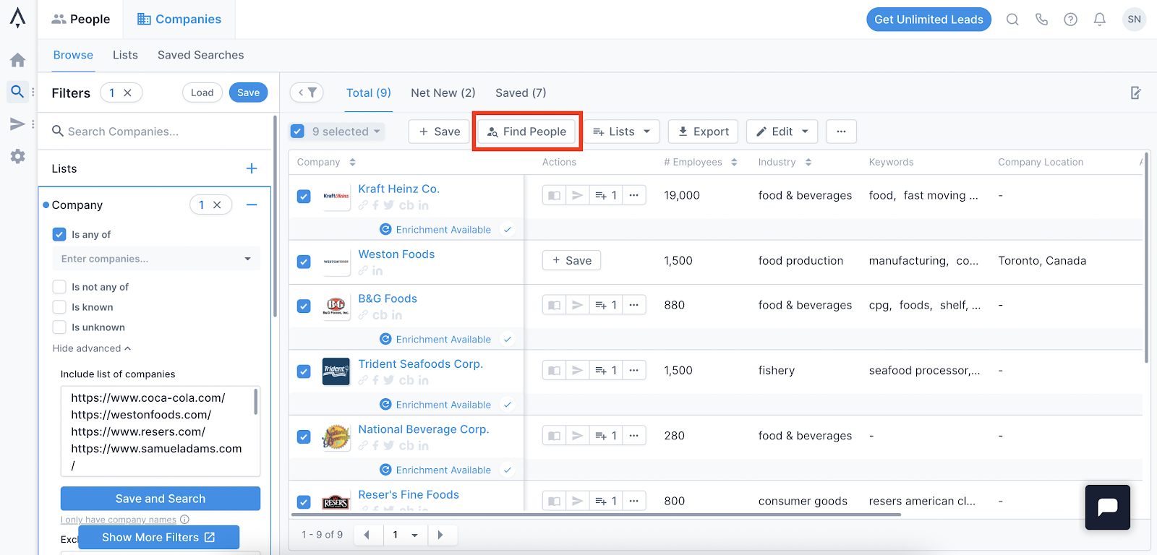The height and width of the screenshot is (555, 1157).
Task: Open the Edit dropdown
Action: [782, 132]
